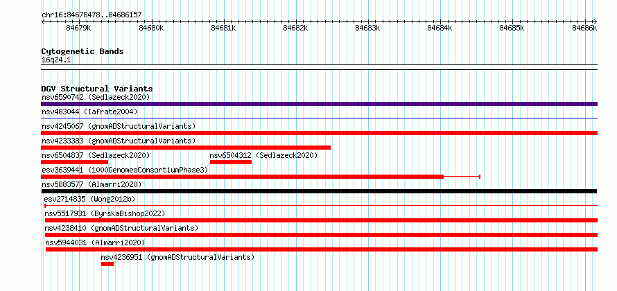Click the 84686k ruler tick label
The width and height of the screenshot is (617, 291).
(584, 28)
